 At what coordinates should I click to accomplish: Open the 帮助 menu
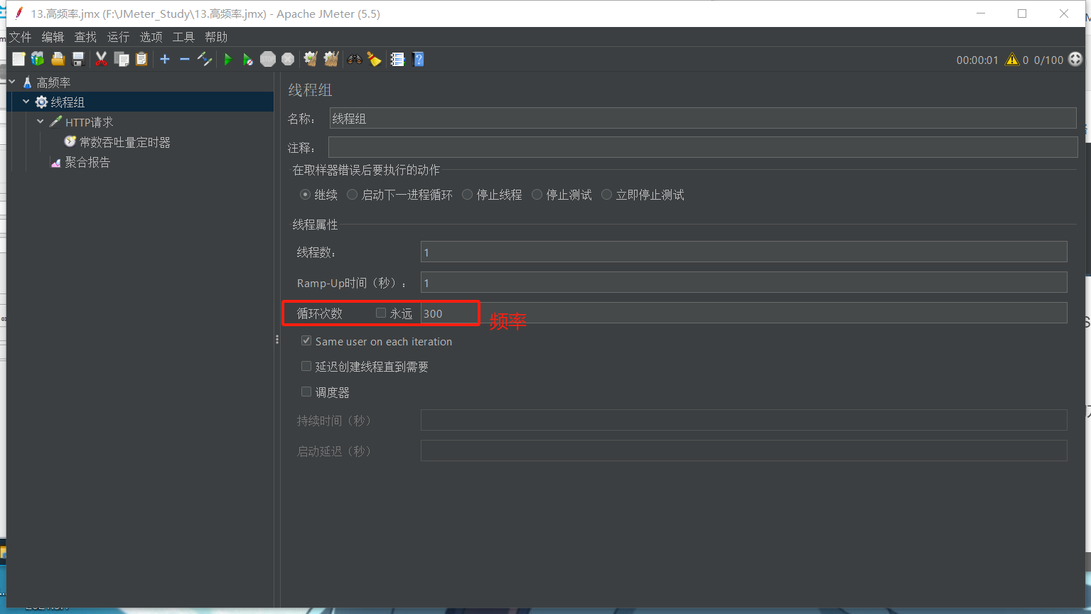(216, 37)
